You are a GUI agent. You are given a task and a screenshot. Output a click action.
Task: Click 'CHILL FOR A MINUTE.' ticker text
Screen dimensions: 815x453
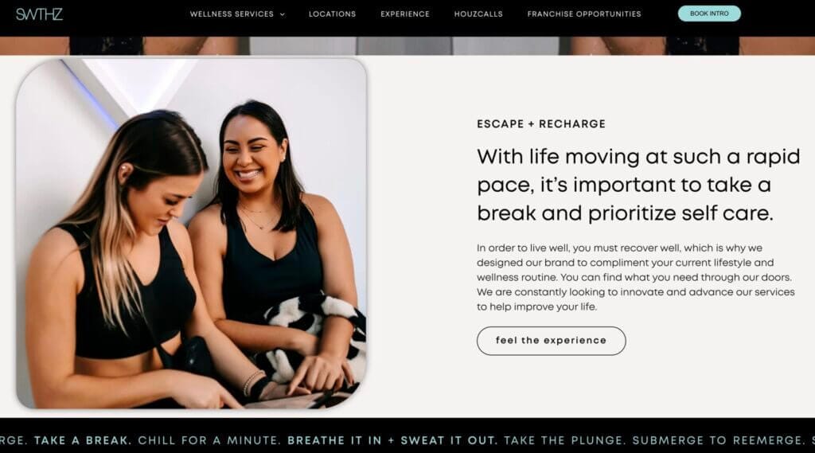(x=209, y=440)
